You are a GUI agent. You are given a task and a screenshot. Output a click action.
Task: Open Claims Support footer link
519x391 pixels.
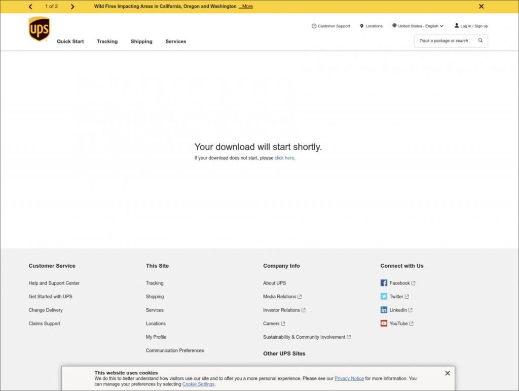pos(45,324)
